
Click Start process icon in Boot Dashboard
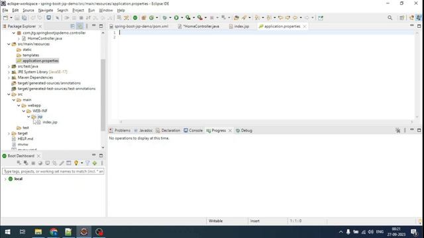(19, 163)
